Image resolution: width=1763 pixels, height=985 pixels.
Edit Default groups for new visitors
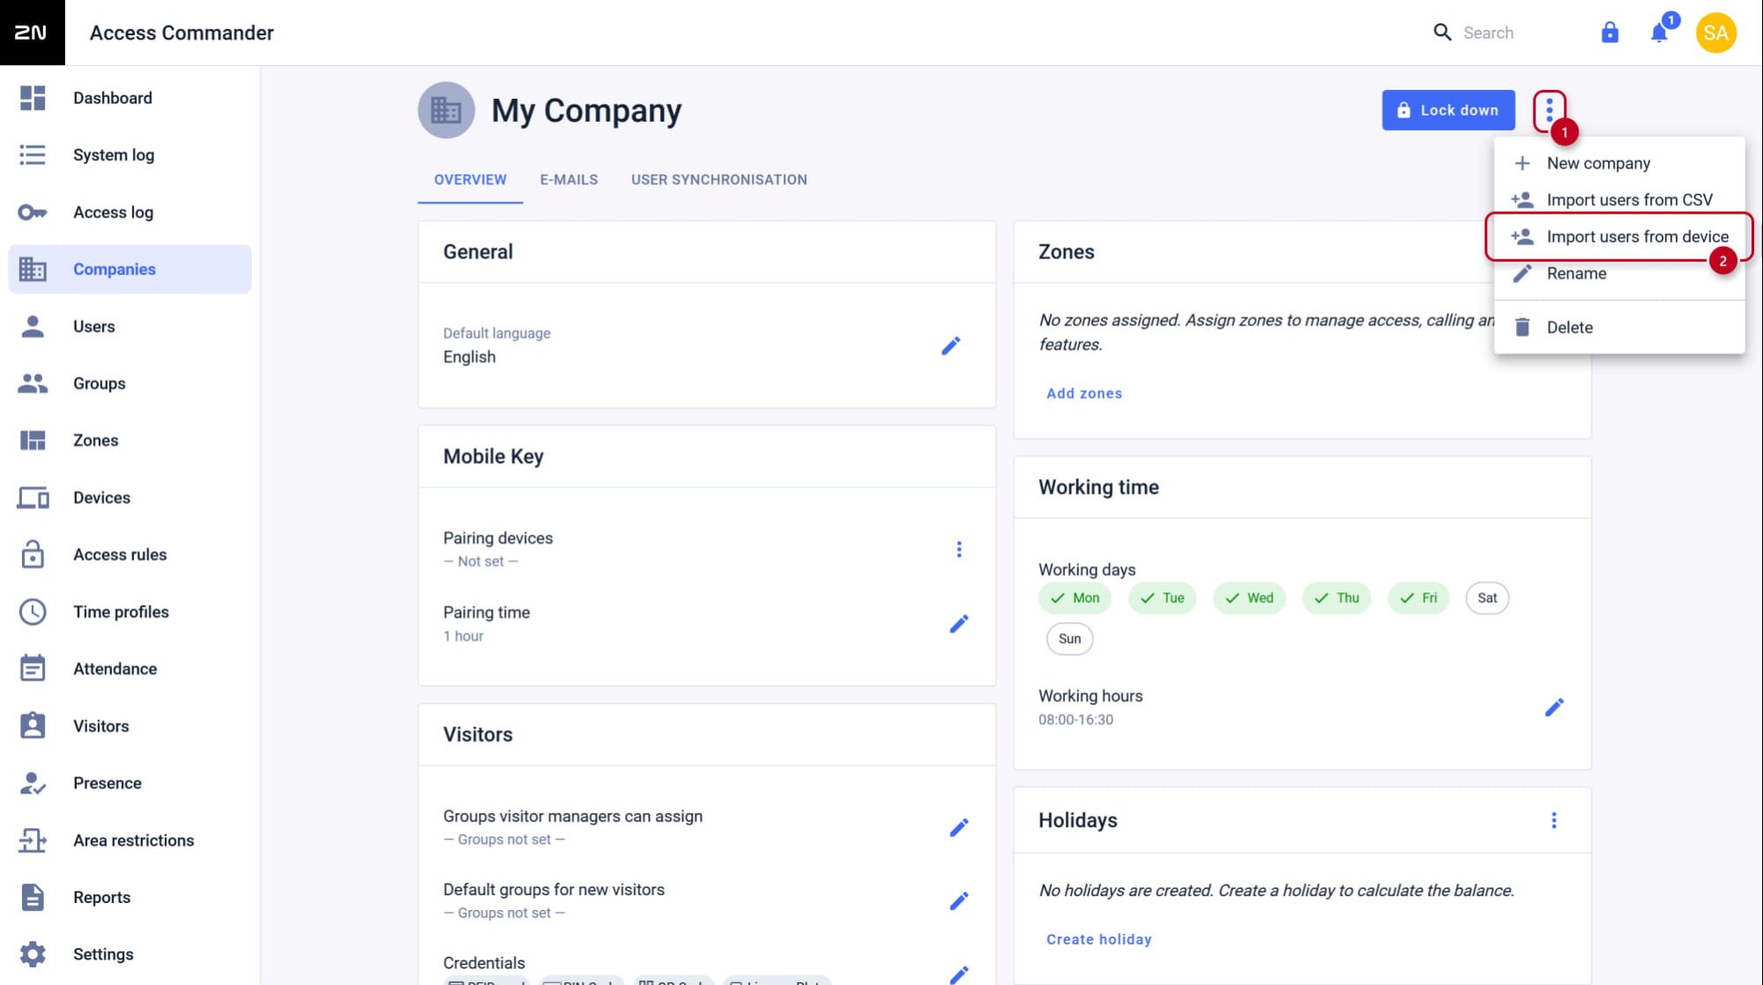coord(959,901)
